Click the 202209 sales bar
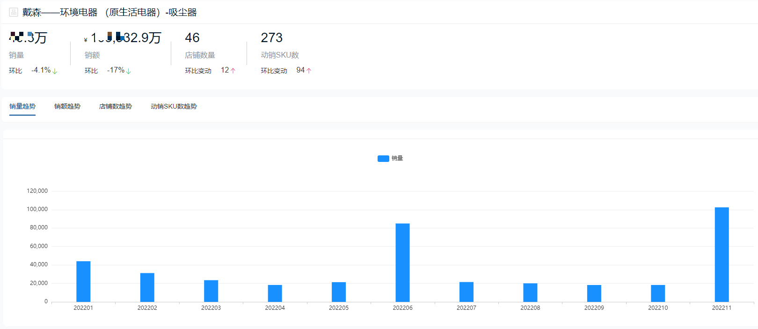 tap(594, 293)
